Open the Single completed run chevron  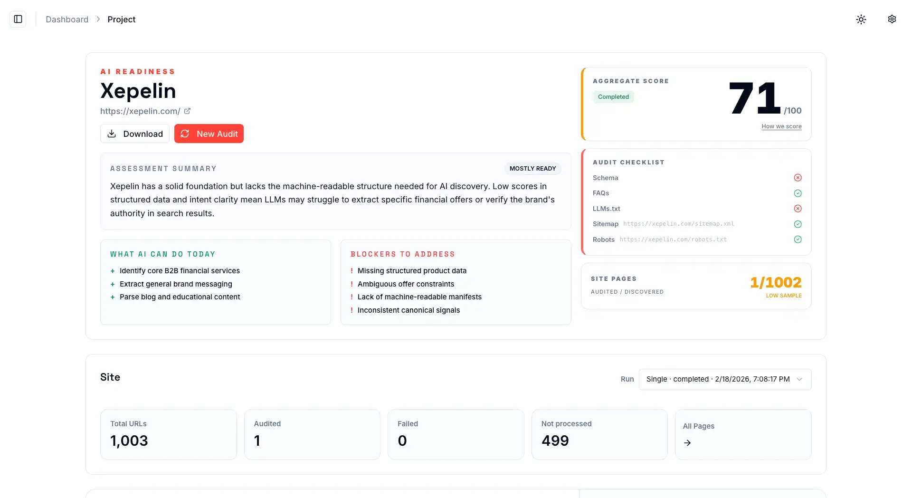tap(799, 379)
